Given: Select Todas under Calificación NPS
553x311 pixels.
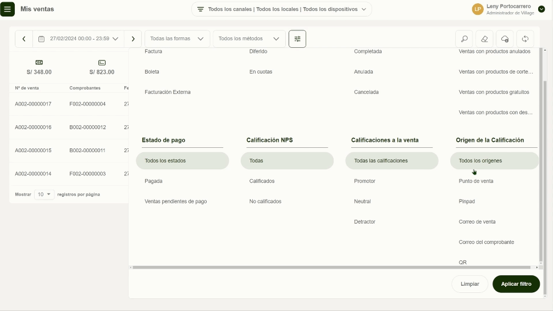Looking at the screenshot, I should coord(287,161).
